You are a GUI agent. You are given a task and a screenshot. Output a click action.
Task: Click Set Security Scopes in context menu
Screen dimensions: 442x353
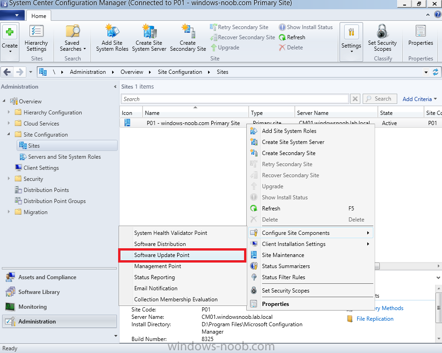click(x=311, y=291)
